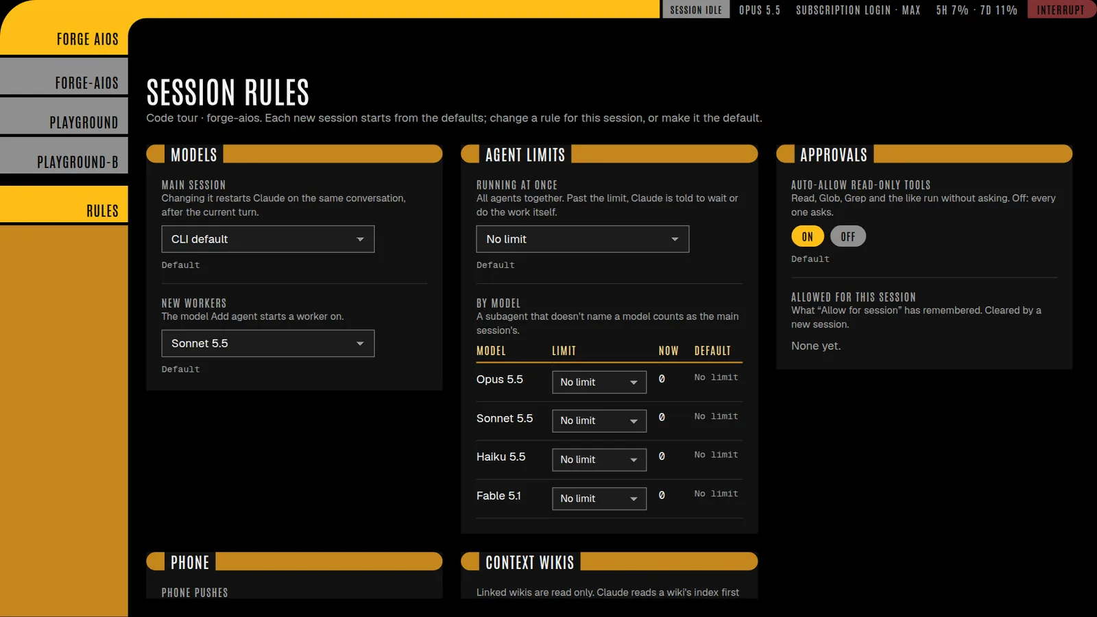
Task: Open the Main Session CLI default dropdown
Action: click(x=268, y=239)
